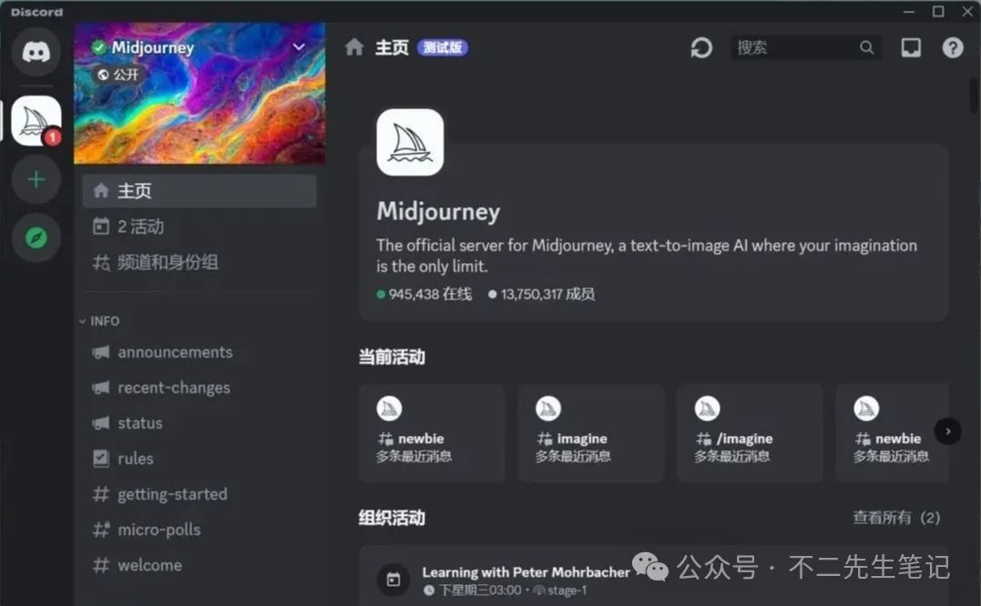Click the vertical scrollbar on main panel

(974, 95)
